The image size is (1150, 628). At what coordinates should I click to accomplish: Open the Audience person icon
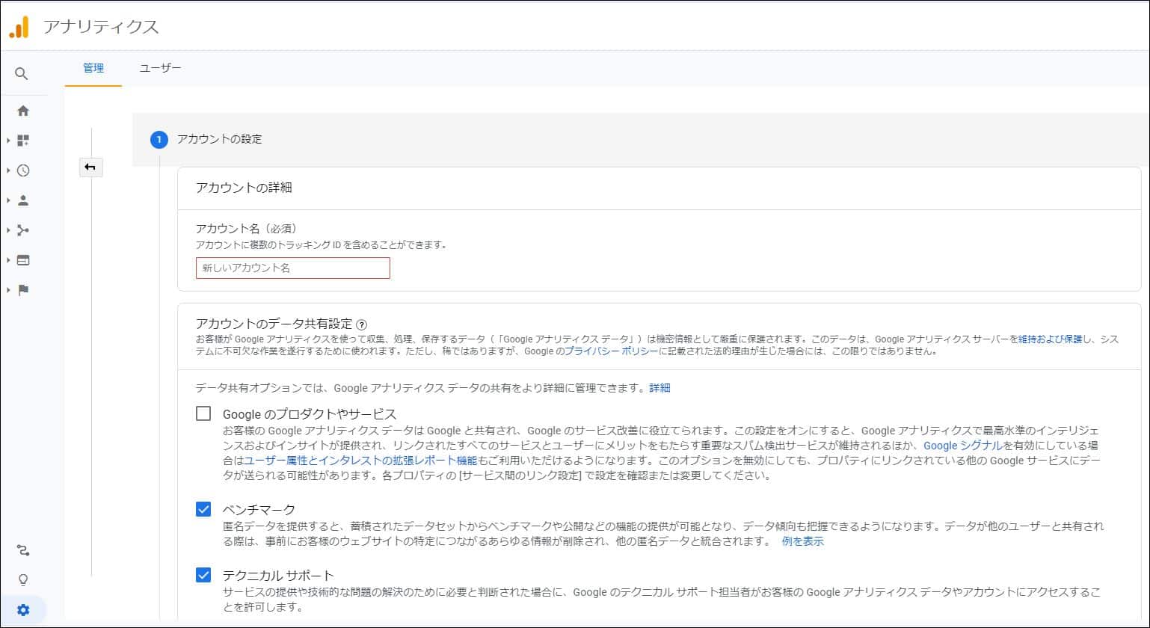[23, 200]
